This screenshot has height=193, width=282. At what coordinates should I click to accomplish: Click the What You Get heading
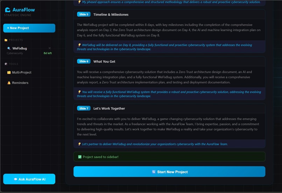[x=104, y=61]
